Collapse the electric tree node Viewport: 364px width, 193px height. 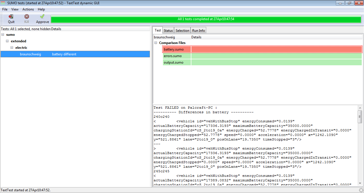point(12,48)
